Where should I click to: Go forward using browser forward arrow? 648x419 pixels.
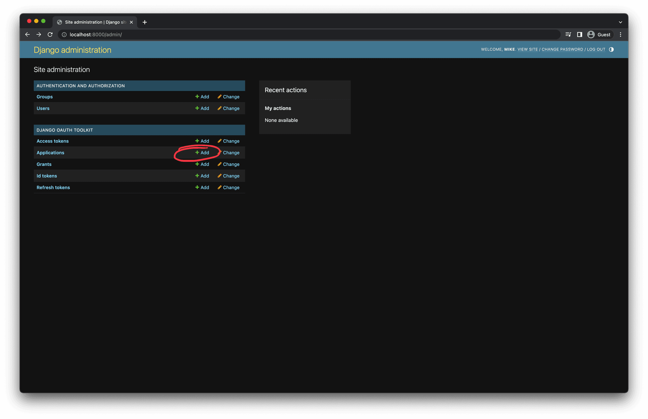pos(39,34)
